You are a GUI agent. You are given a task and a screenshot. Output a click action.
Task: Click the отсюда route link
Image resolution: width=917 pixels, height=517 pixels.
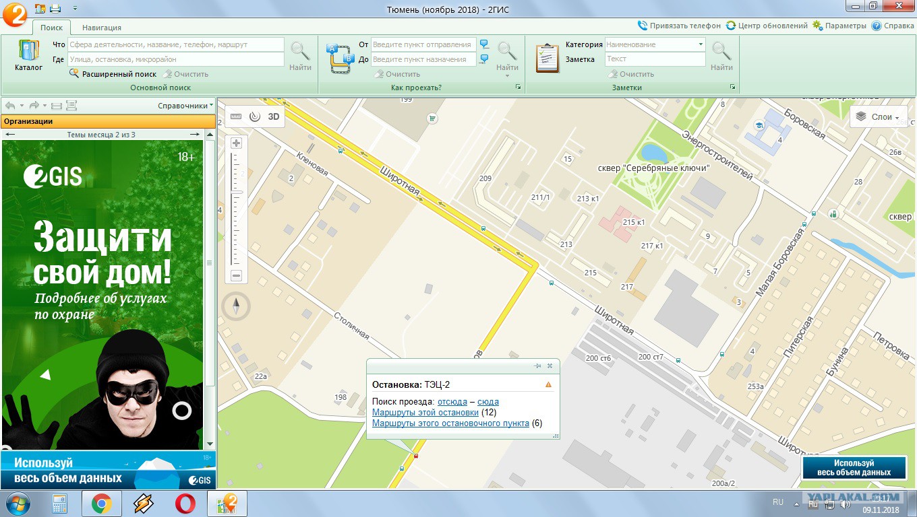[x=452, y=402]
